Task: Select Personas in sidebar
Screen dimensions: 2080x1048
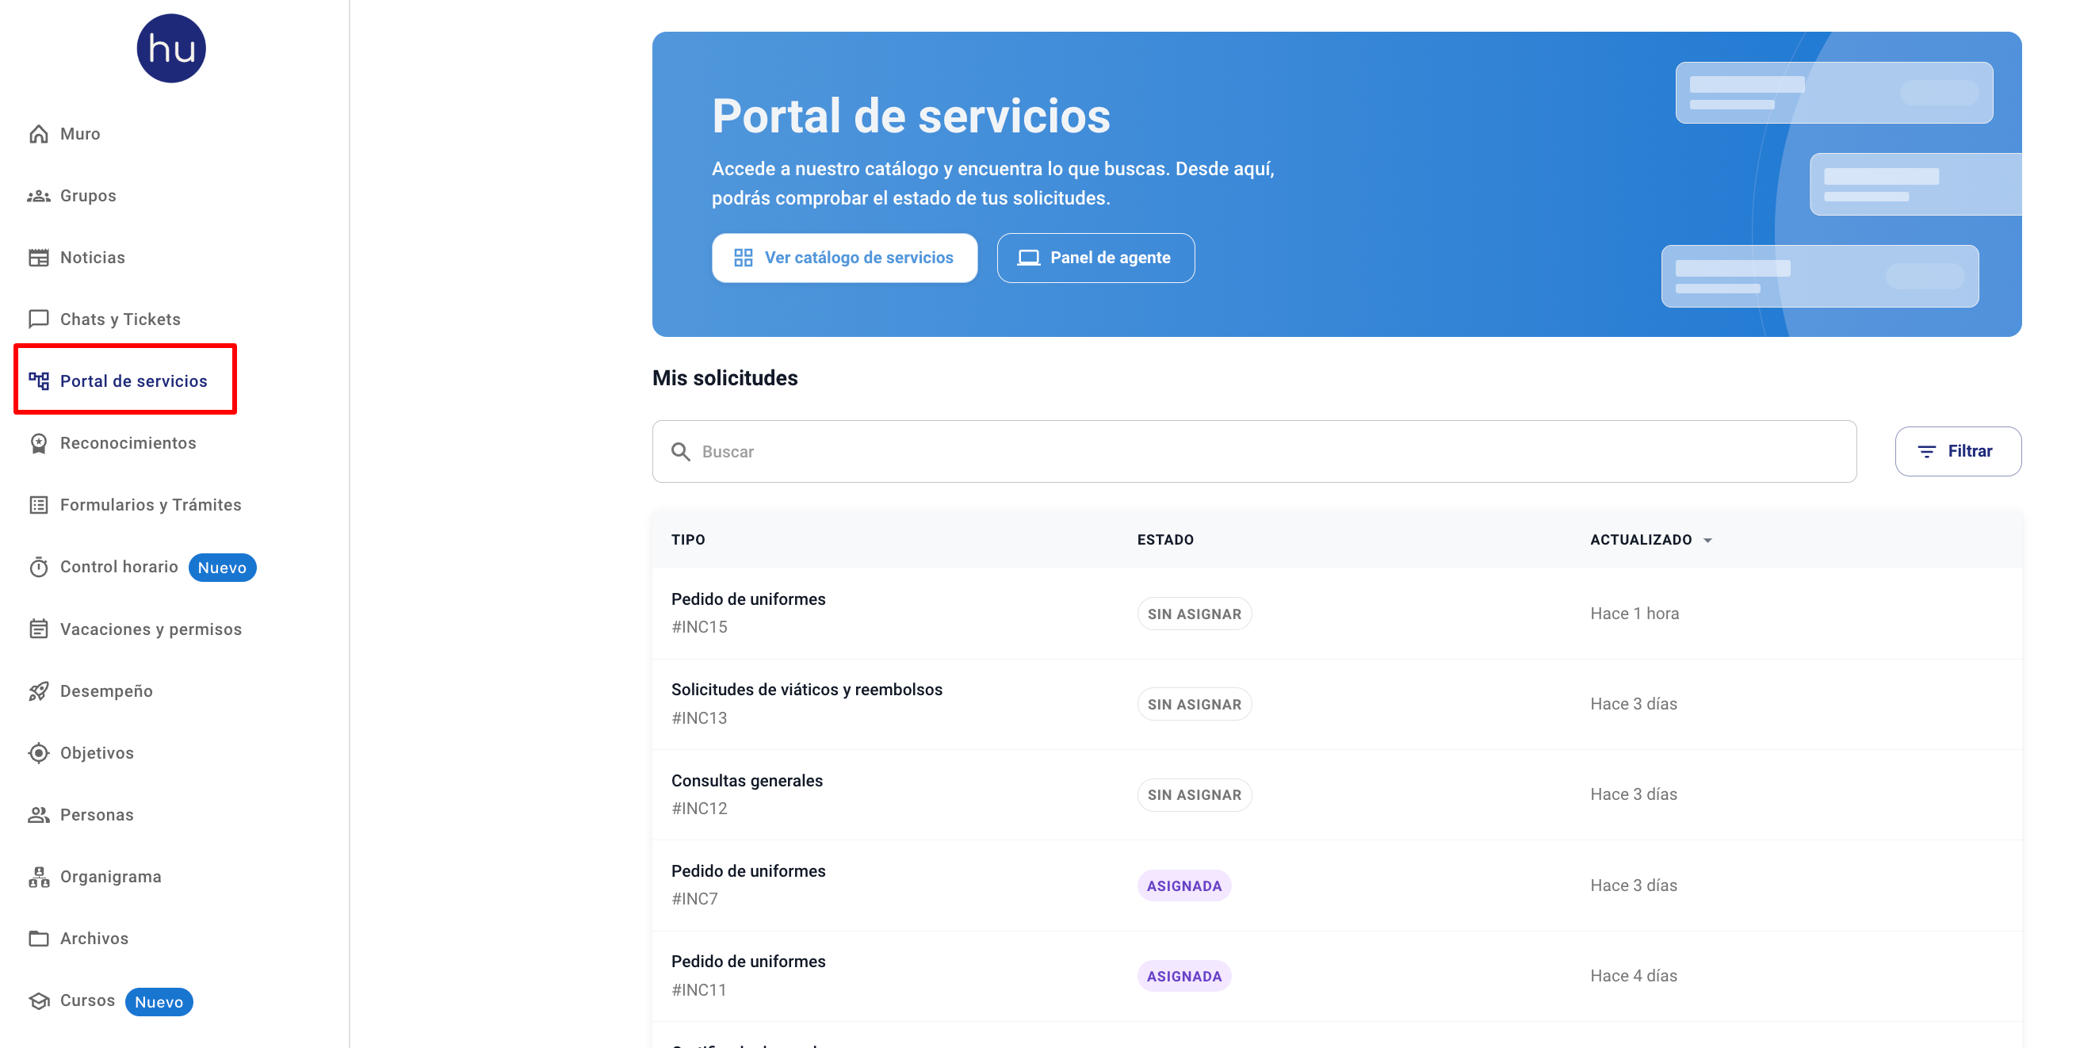Action: click(x=97, y=815)
